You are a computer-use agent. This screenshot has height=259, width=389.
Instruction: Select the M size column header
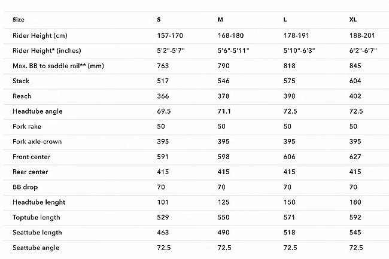[x=221, y=20]
